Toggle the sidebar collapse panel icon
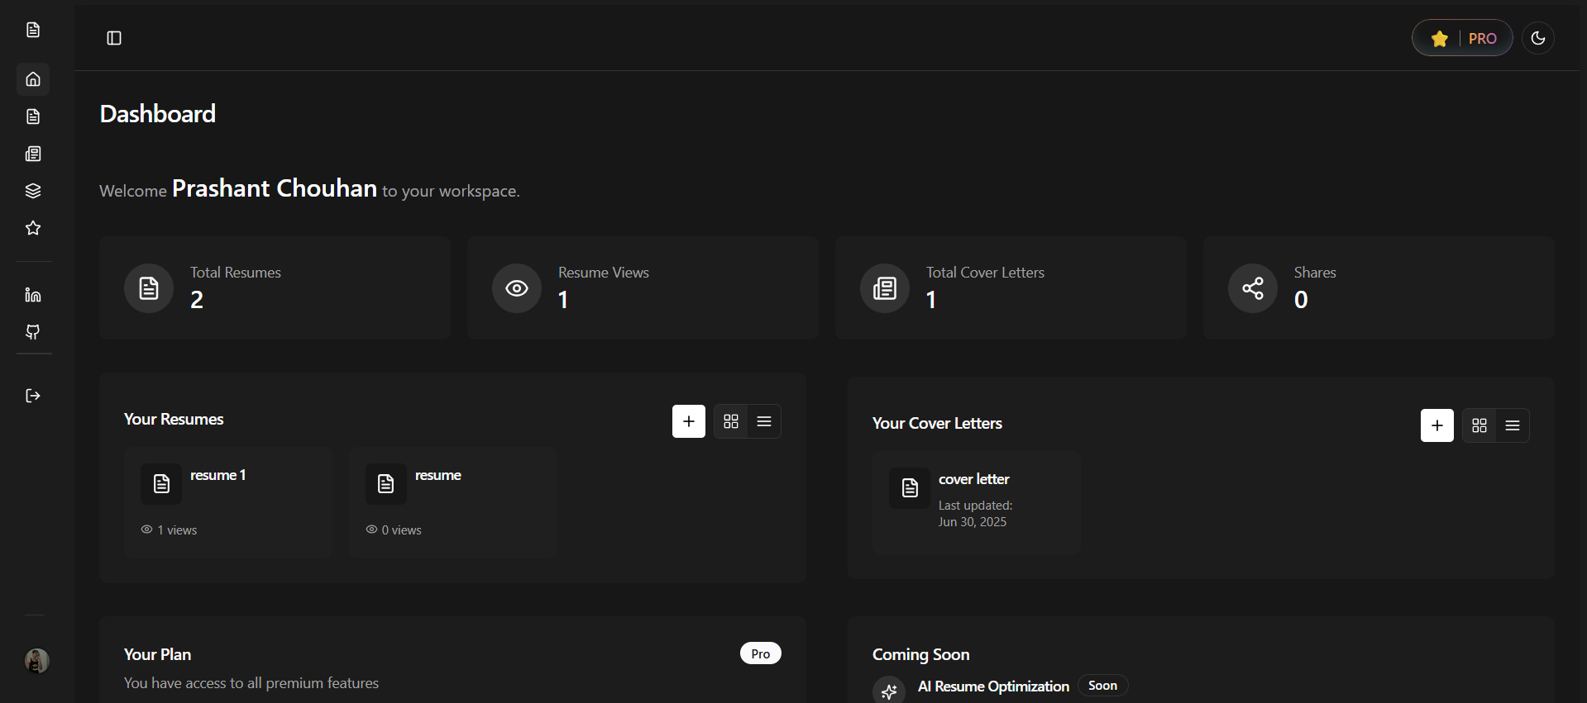1587x703 pixels. [x=114, y=38]
